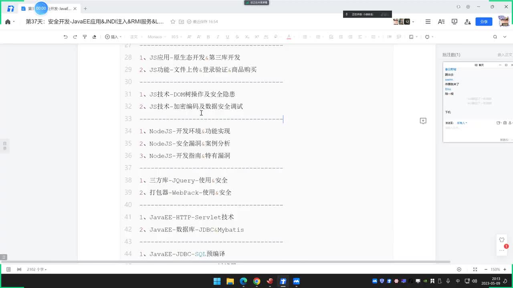Click the increase indent icon
This screenshot has height=288, width=513.
(350, 37)
